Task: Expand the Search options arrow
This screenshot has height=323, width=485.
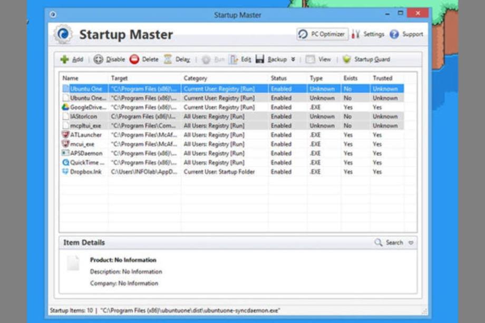Action: tap(411, 243)
